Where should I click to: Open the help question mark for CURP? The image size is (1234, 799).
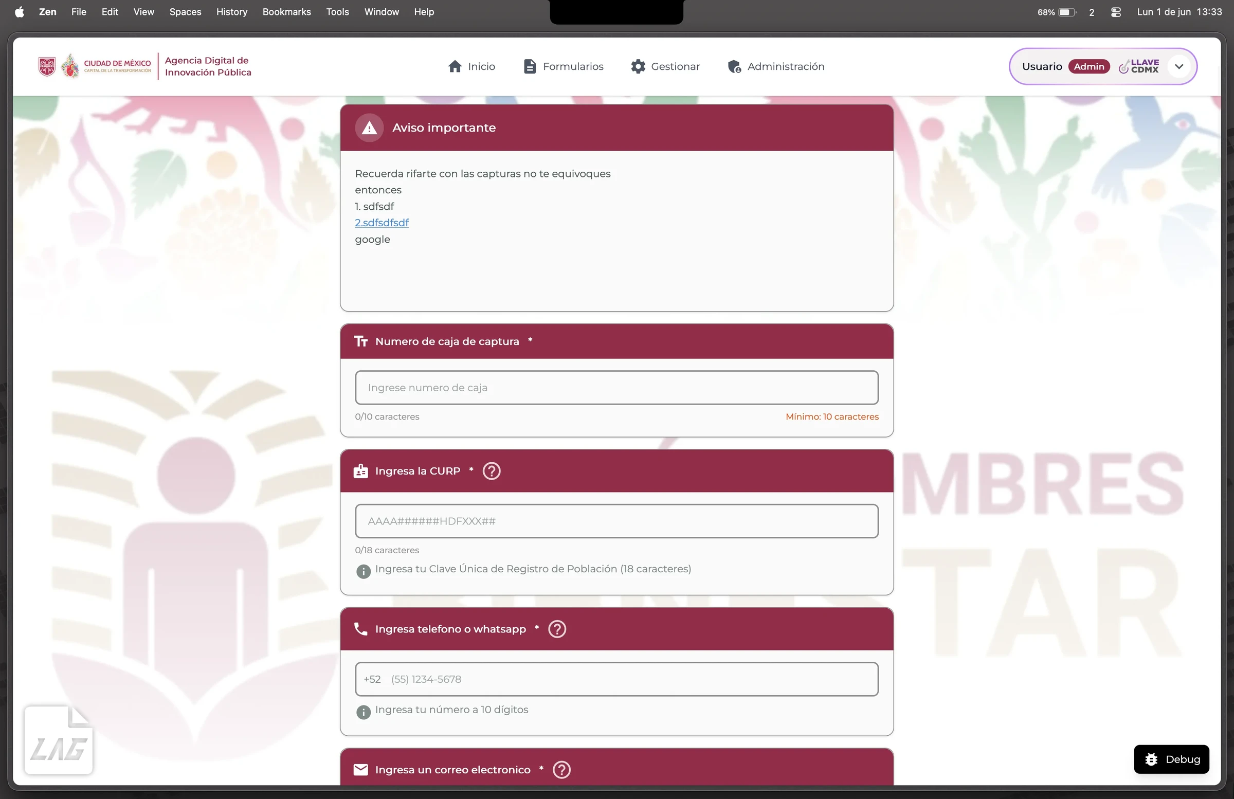492,471
